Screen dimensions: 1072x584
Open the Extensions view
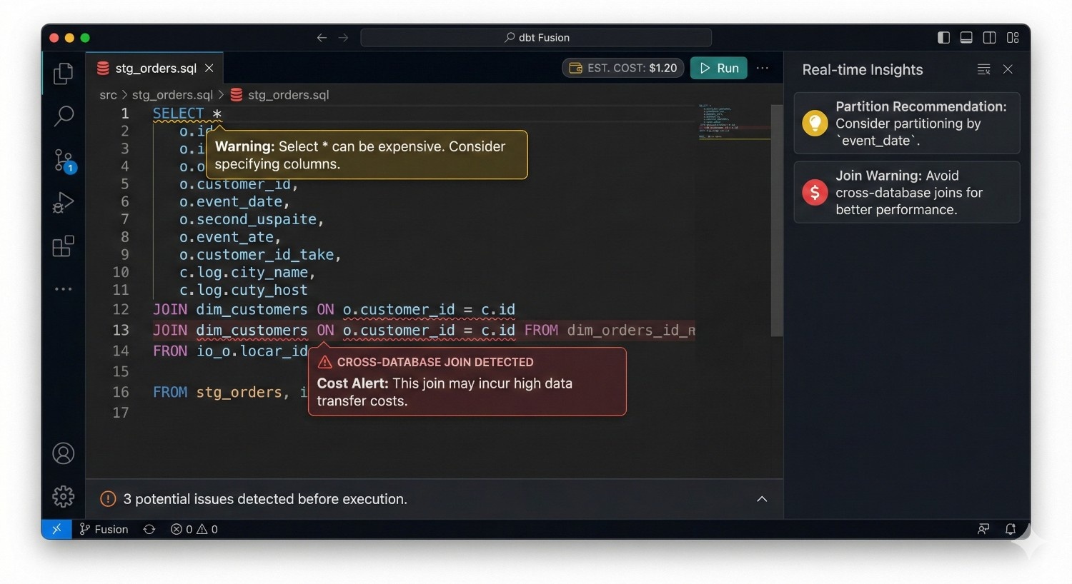point(63,246)
